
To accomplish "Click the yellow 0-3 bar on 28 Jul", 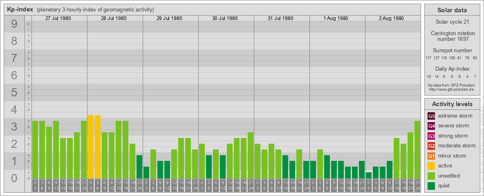I will click(x=91, y=147).
